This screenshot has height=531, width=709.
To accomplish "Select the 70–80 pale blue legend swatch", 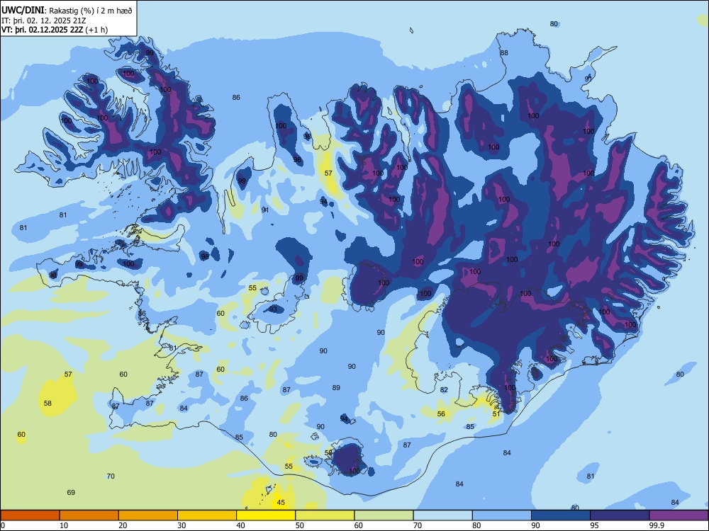I will coord(442,515).
